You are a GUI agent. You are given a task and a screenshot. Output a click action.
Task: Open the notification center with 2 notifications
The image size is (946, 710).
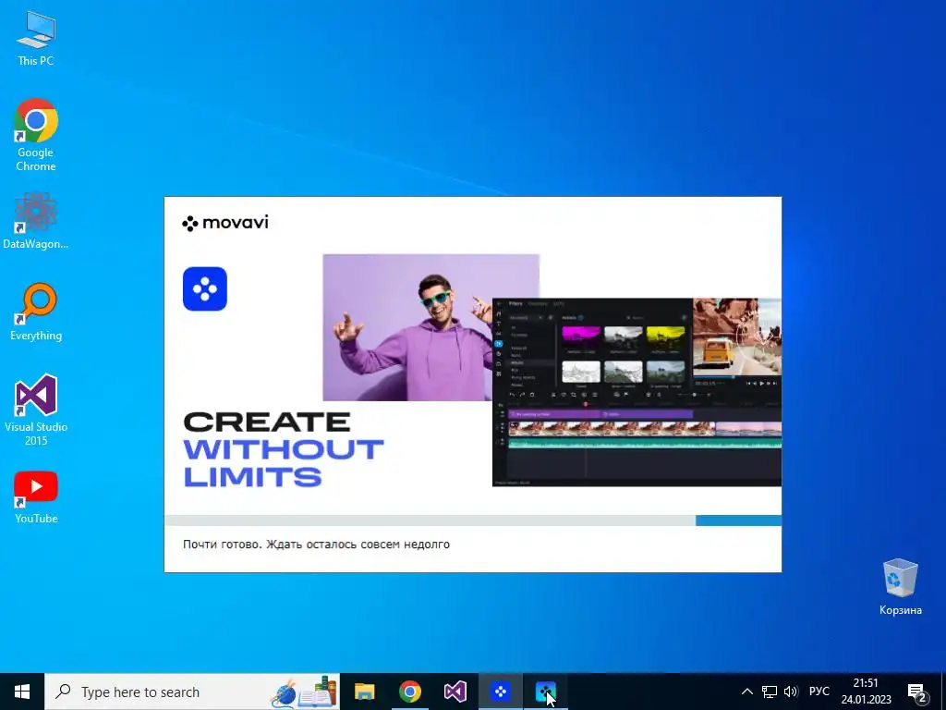pos(917,692)
